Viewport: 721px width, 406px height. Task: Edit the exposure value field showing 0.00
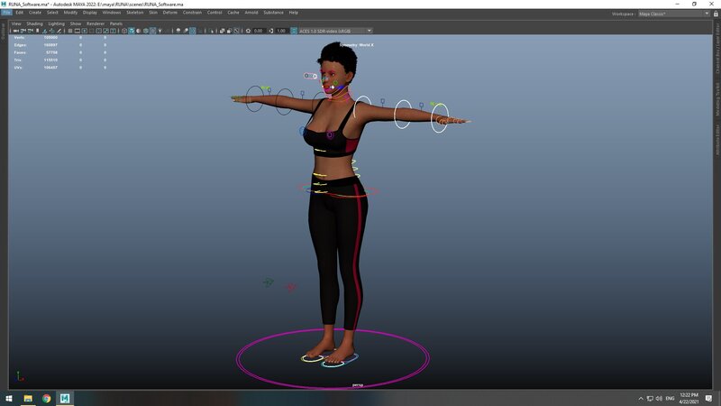(x=258, y=31)
